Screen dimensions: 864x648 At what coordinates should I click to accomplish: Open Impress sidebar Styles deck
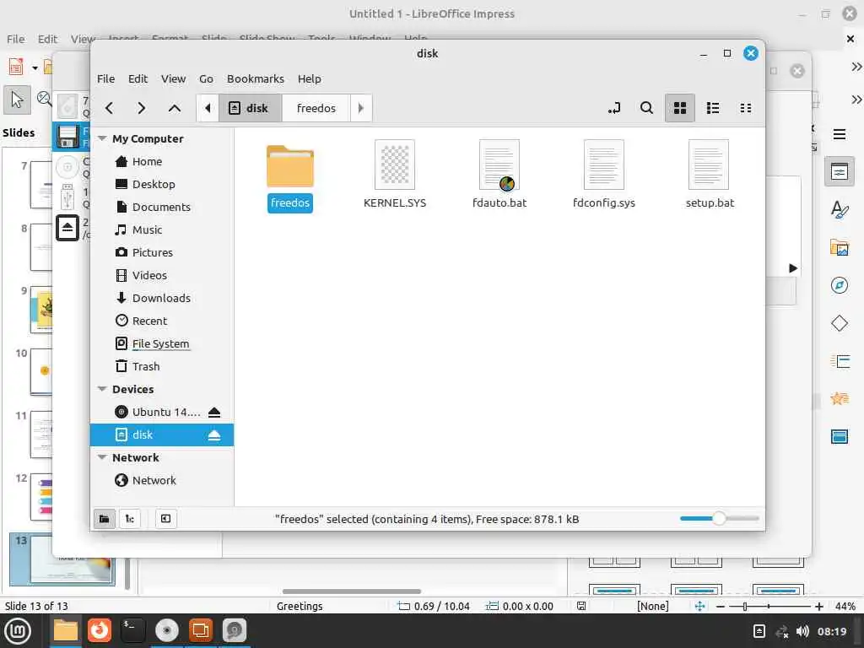click(840, 210)
